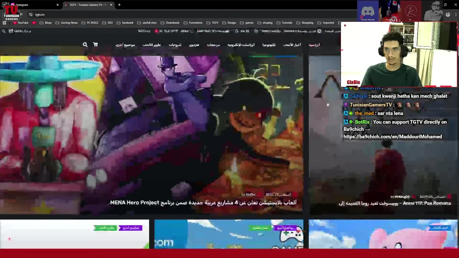Screen dimensions: 459x258
Task: Click the site info icon beside tgtv.tn
Action: point(30,15)
